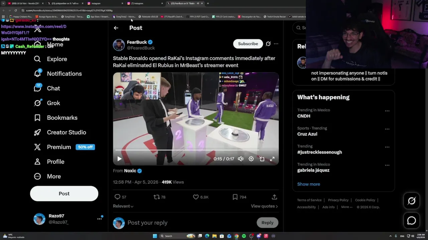The width and height of the screenshot is (428, 240).
Task: Open Noxic source account link
Action: (130, 171)
